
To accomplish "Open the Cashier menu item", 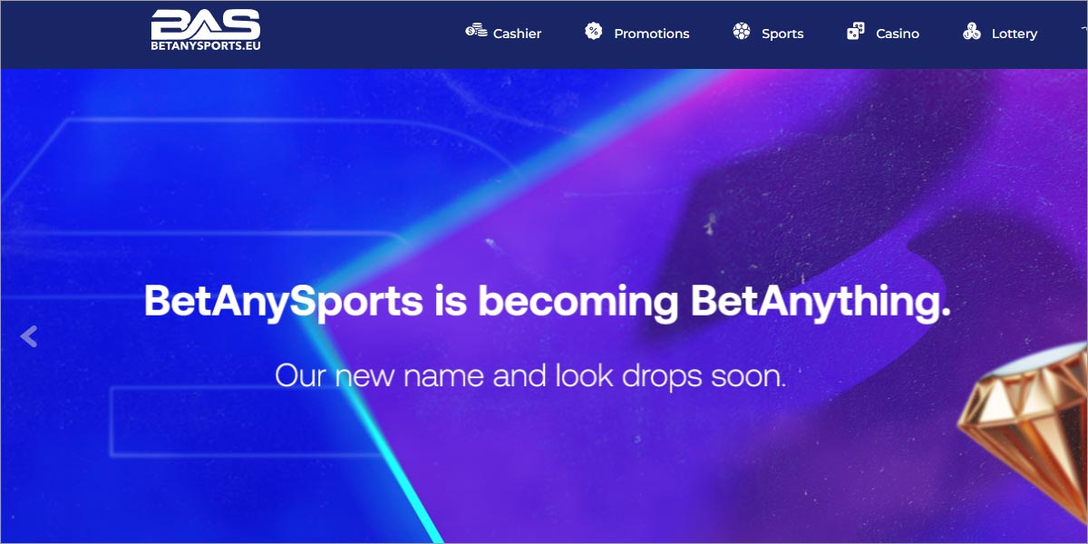I will point(517,34).
